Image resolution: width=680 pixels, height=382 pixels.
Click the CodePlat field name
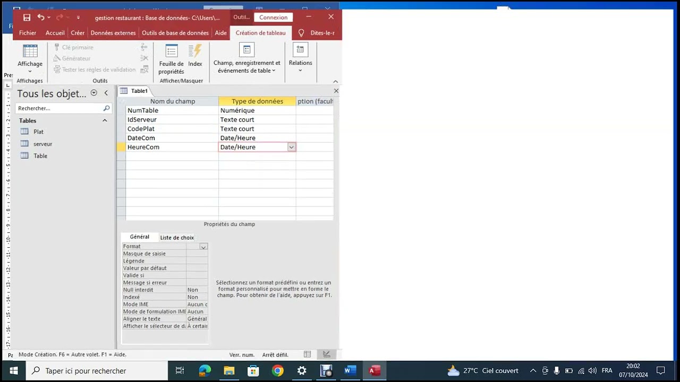172,129
